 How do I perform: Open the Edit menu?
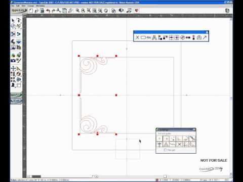click(18, 6)
